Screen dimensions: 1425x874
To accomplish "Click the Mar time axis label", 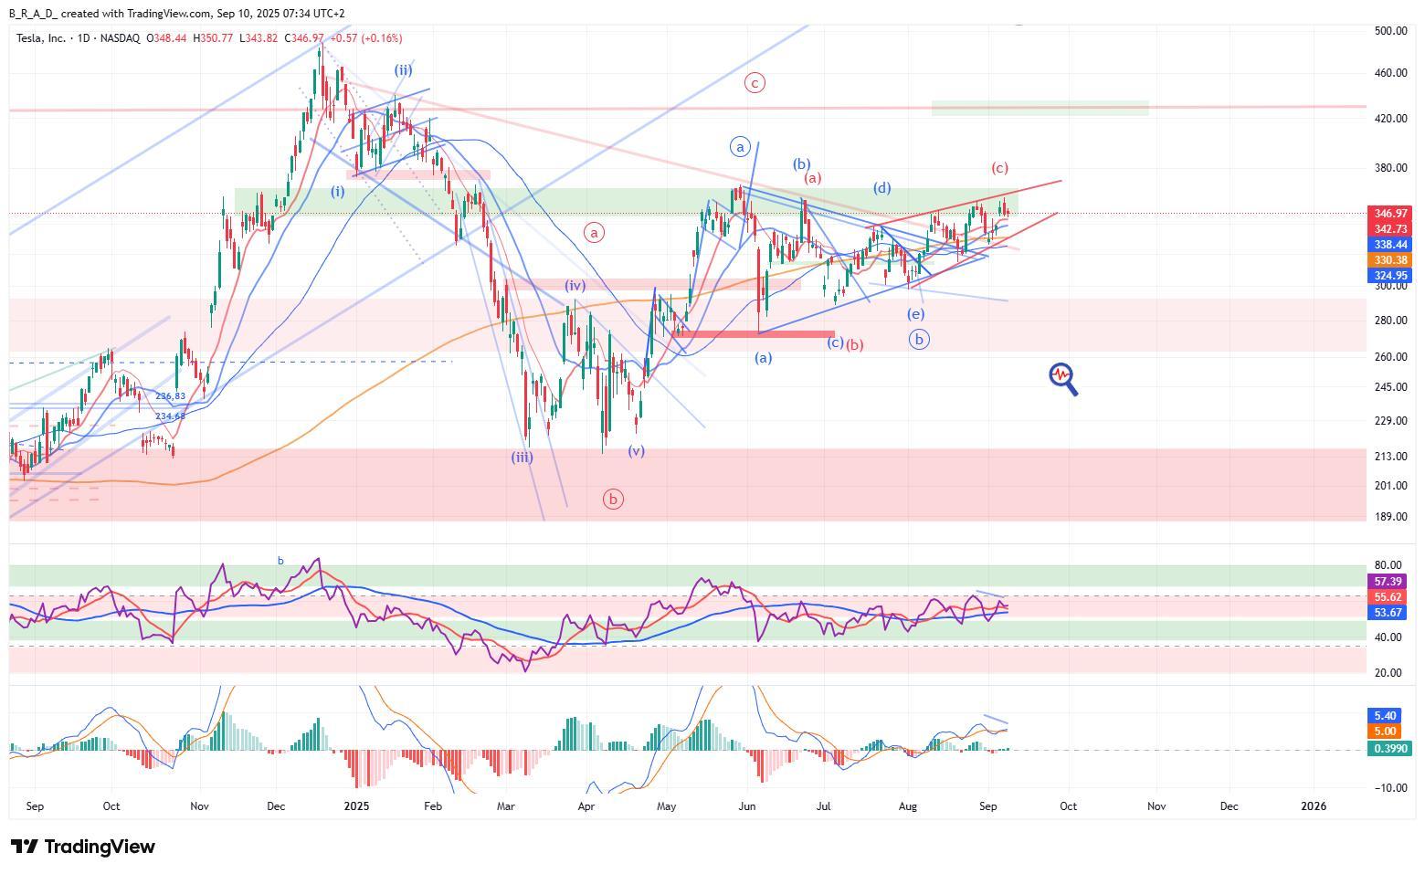I will pyautogui.click(x=506, y=806).
